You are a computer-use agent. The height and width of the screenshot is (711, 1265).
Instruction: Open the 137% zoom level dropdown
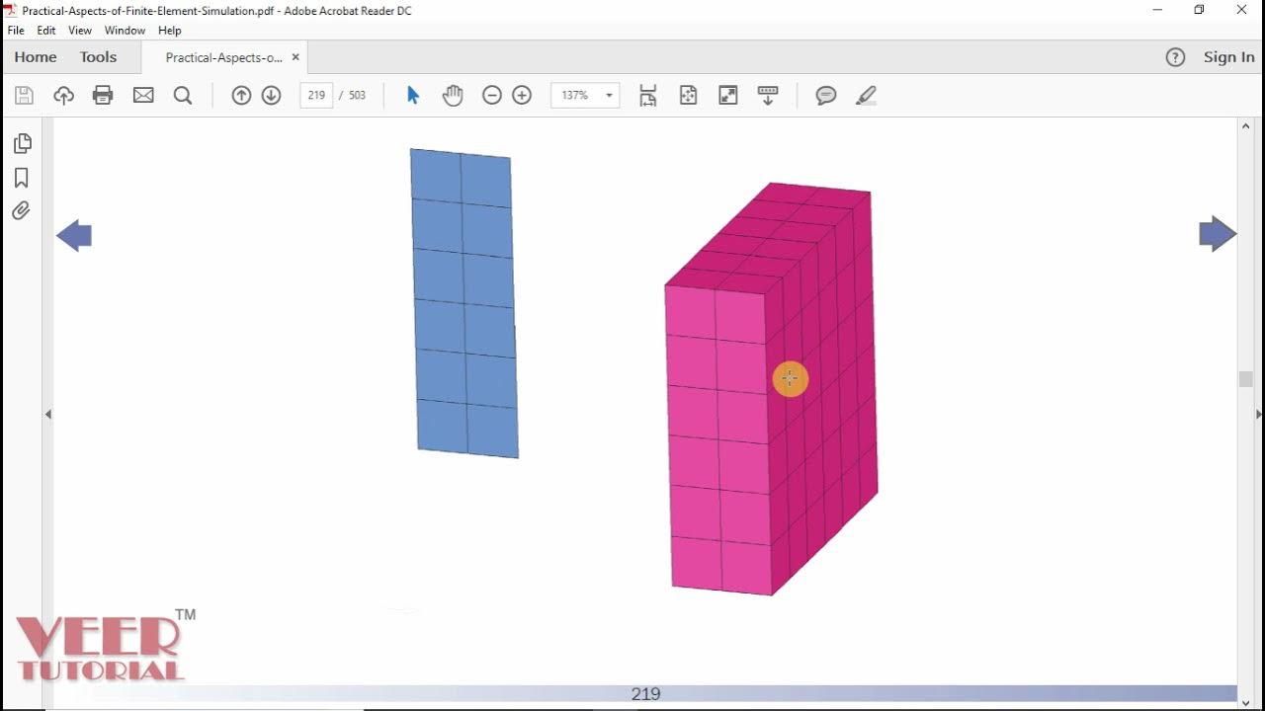tap(585, 96)
